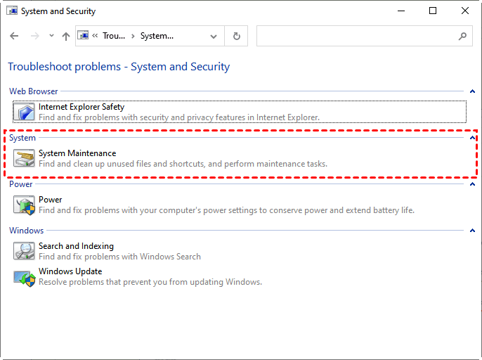Click the Internet Explorer Safety icon
Viewport: 482px width, 360px height.
point(25,112)
